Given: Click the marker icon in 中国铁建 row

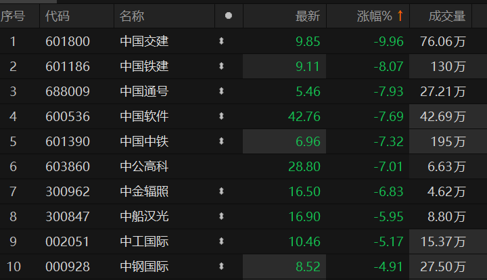Looking at the screenshot, I should pyautogui.click(x=221, y=66).
